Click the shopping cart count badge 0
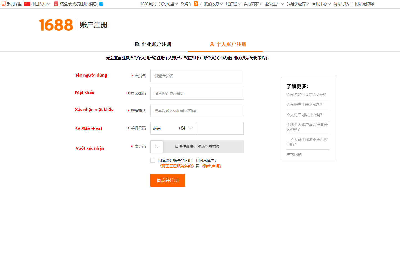Screen dimensions: 400x253 (196, 4)
